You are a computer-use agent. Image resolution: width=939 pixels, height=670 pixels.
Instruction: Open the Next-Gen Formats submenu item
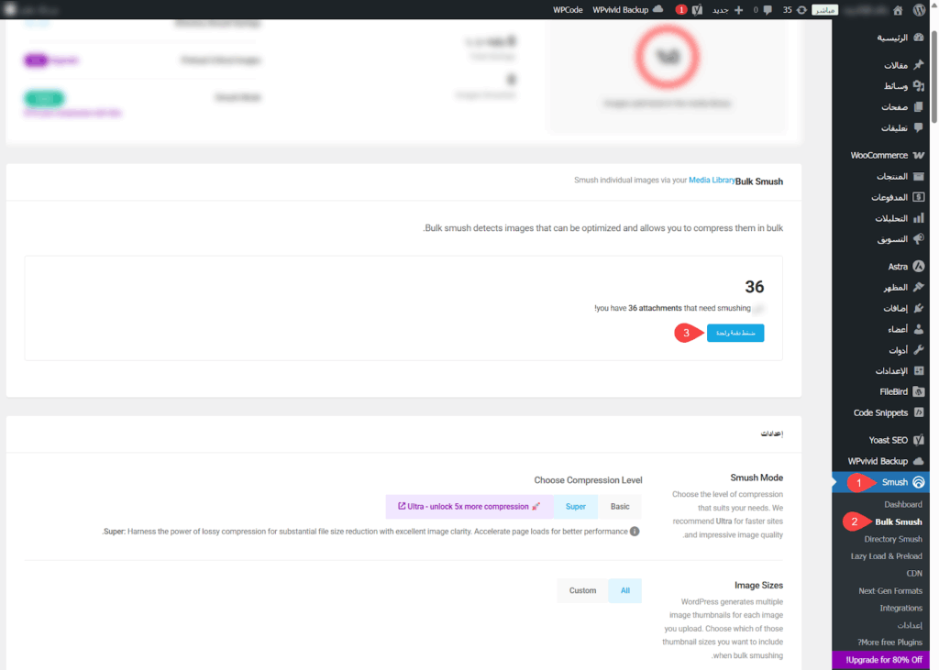(889, 591)
